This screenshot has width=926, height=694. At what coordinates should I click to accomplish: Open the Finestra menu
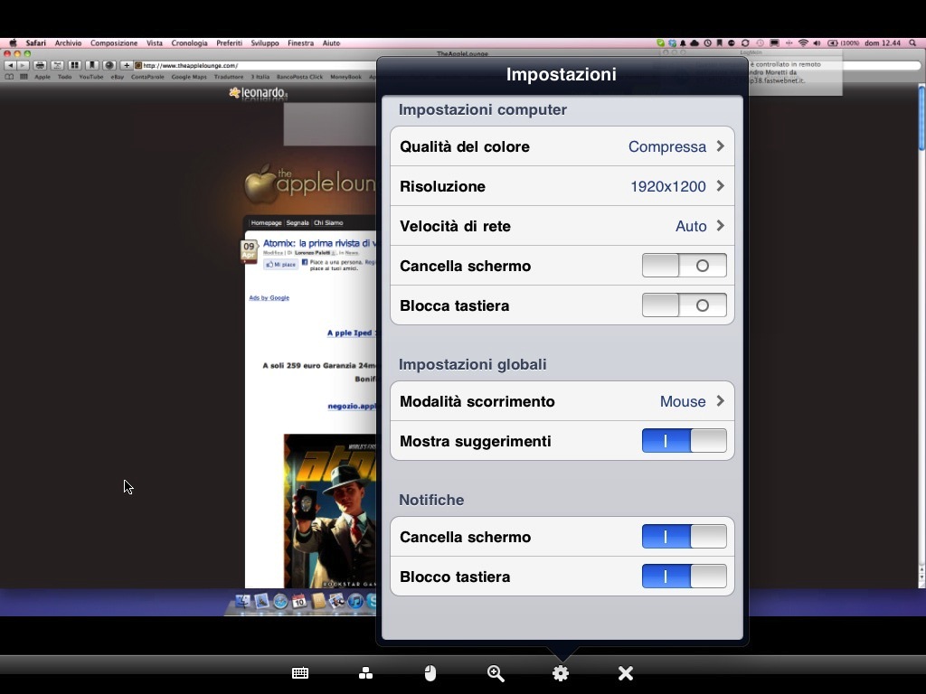pos(300,43)
